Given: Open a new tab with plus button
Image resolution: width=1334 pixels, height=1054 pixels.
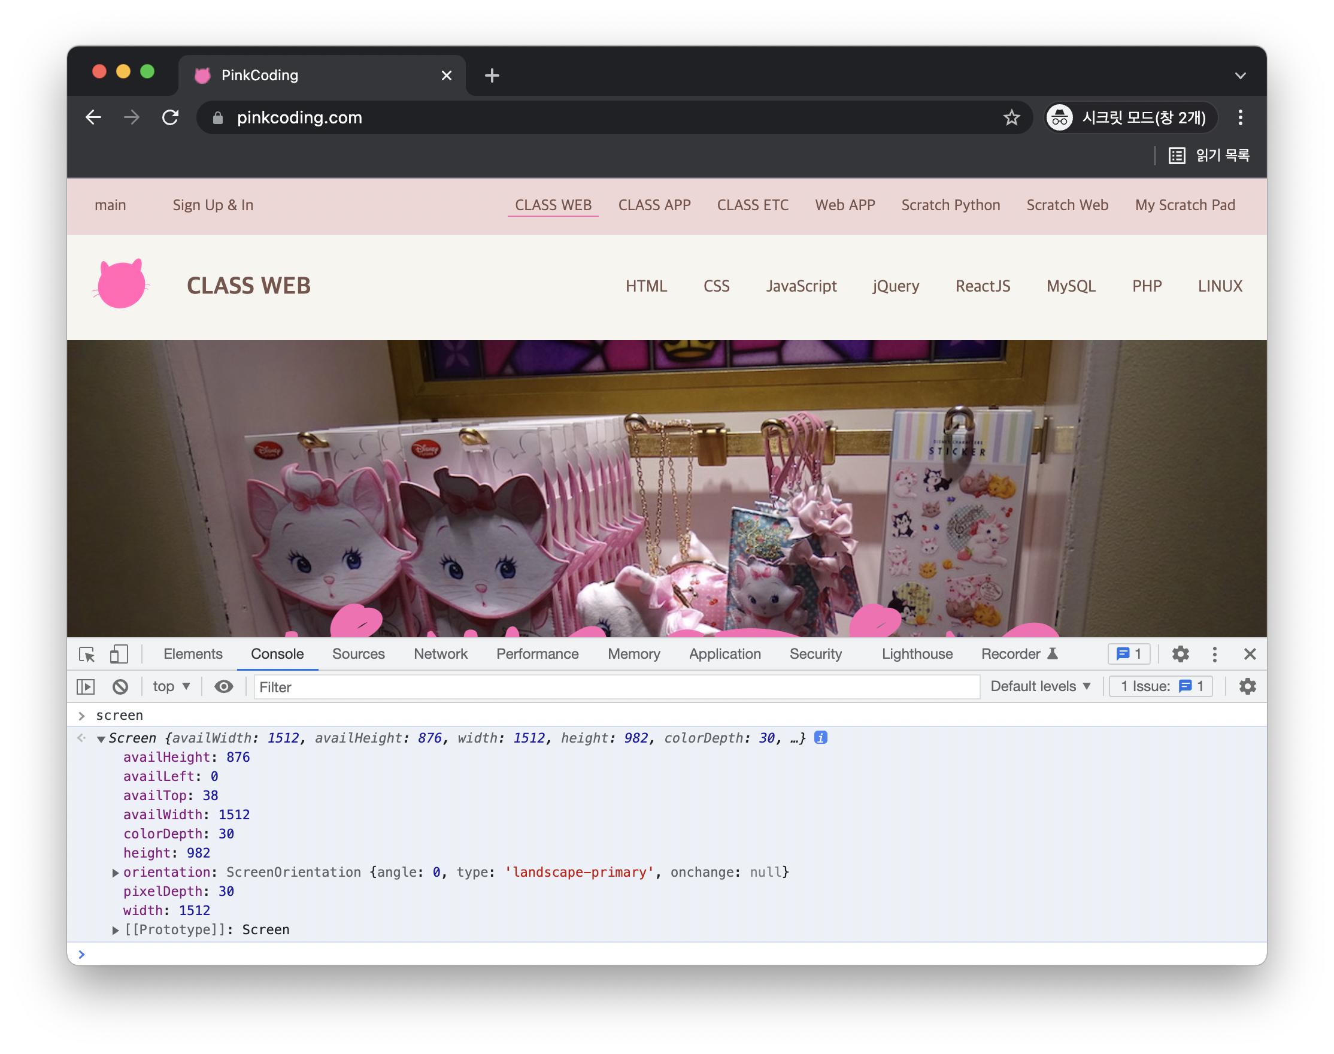Looking at the screenshot, I should click(492, 75).
